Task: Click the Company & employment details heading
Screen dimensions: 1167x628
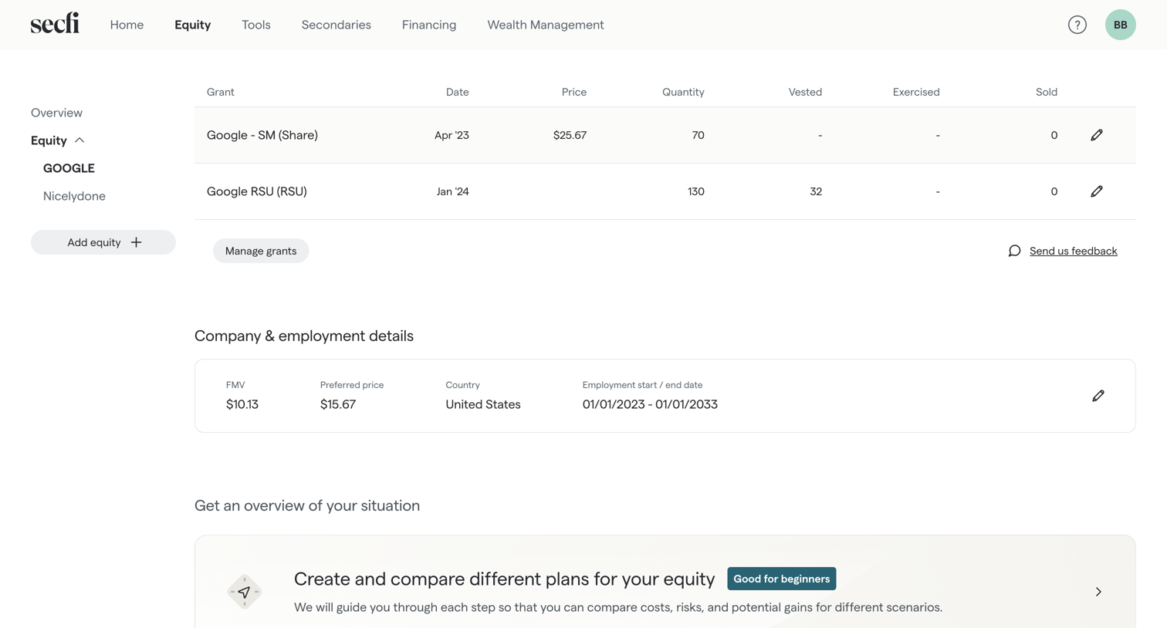Action: [x=304, y=336]
